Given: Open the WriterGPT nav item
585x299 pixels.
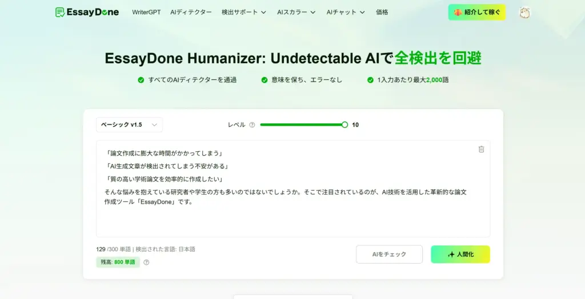Looking at the screenshot, I should 147,12.
